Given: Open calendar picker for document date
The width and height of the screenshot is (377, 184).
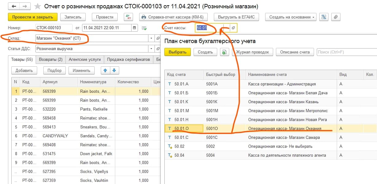Looking at the screenshot, I should click(135, 28).
